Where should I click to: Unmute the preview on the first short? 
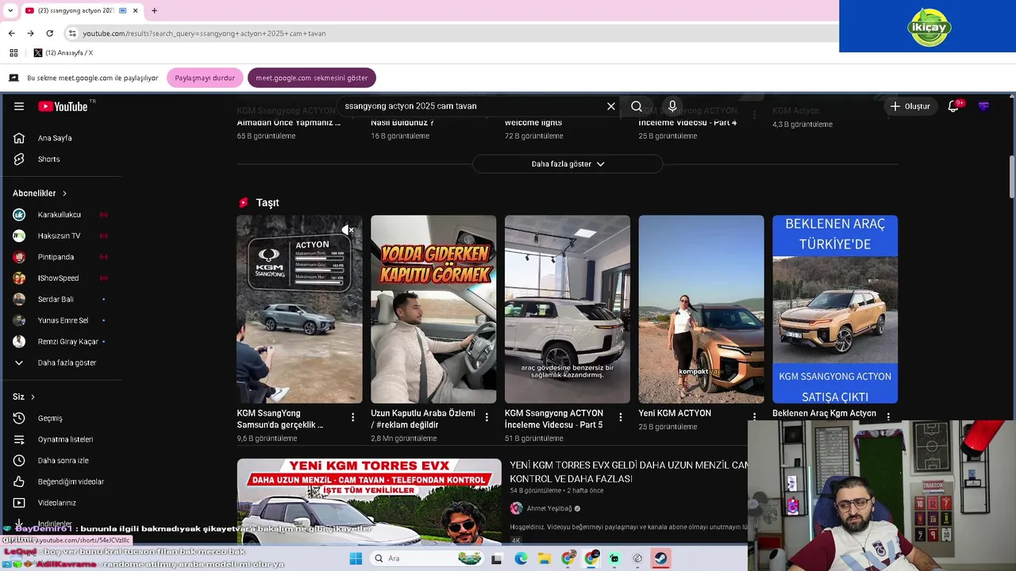[x=348, y=230]
